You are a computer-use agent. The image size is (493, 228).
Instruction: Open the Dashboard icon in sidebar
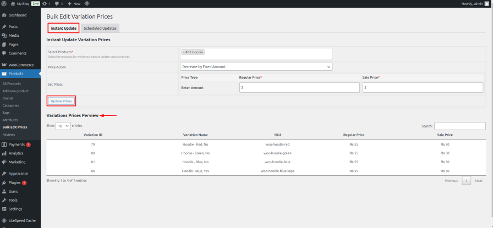[x=4, y=15]
